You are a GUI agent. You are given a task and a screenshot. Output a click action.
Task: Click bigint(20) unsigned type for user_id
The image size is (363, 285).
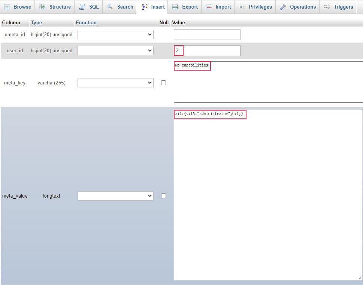pyautogui.click(x=51, y=50)
